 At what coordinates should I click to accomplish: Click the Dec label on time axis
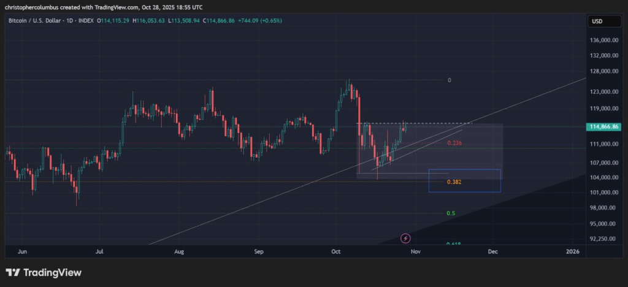(x=492, y=251)
